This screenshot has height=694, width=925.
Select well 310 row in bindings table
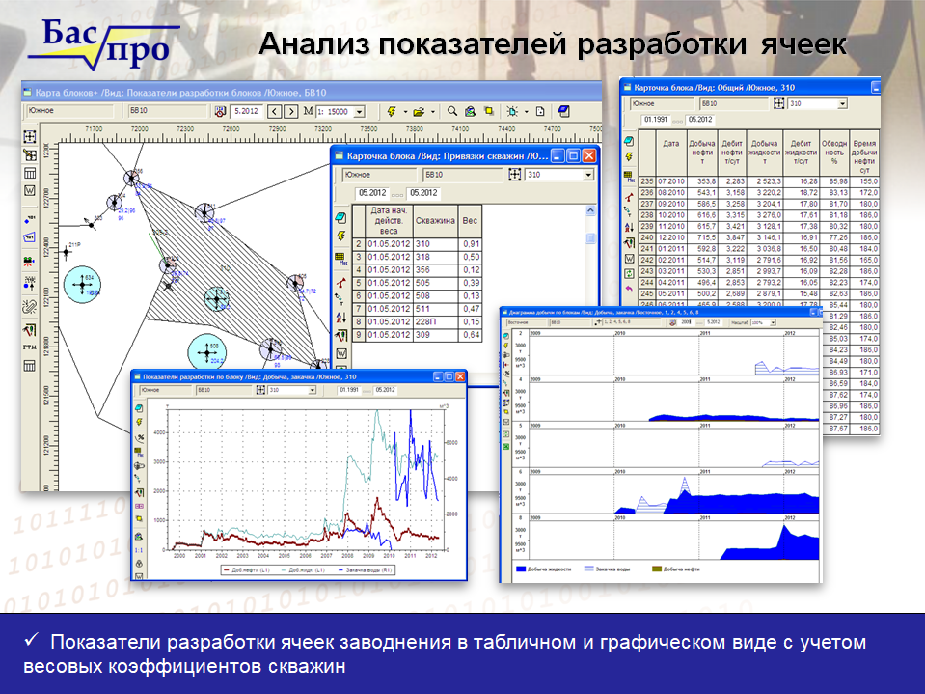pyautogui.click(x=417, y=244)
